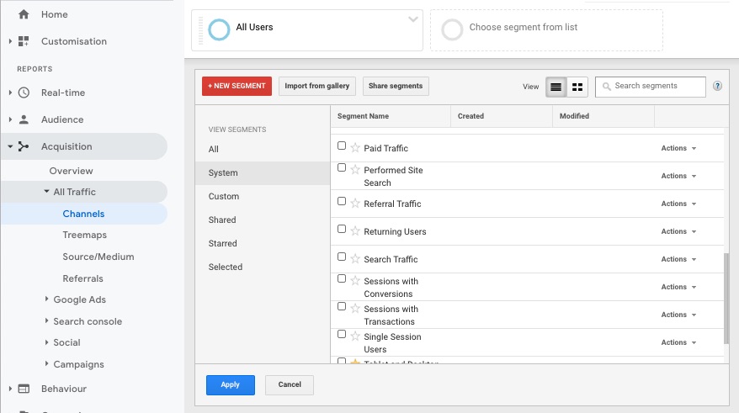
Task: Enable the Search Traffic segment checkbox
Action: click(342, 257)
